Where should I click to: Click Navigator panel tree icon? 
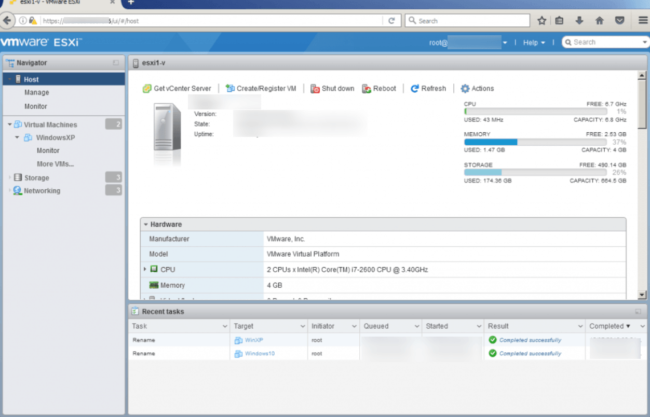click(x=10, y=63)
